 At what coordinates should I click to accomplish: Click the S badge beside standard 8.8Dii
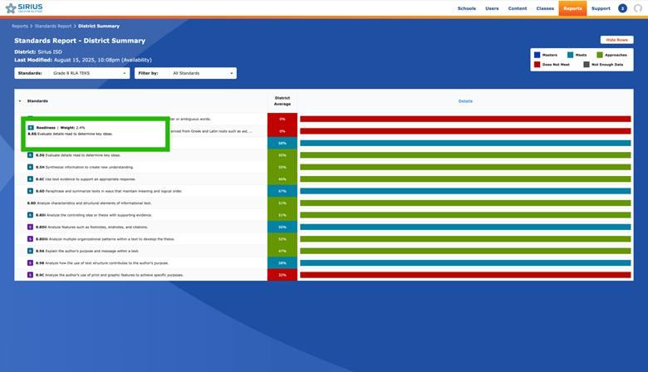pos(30,227)
